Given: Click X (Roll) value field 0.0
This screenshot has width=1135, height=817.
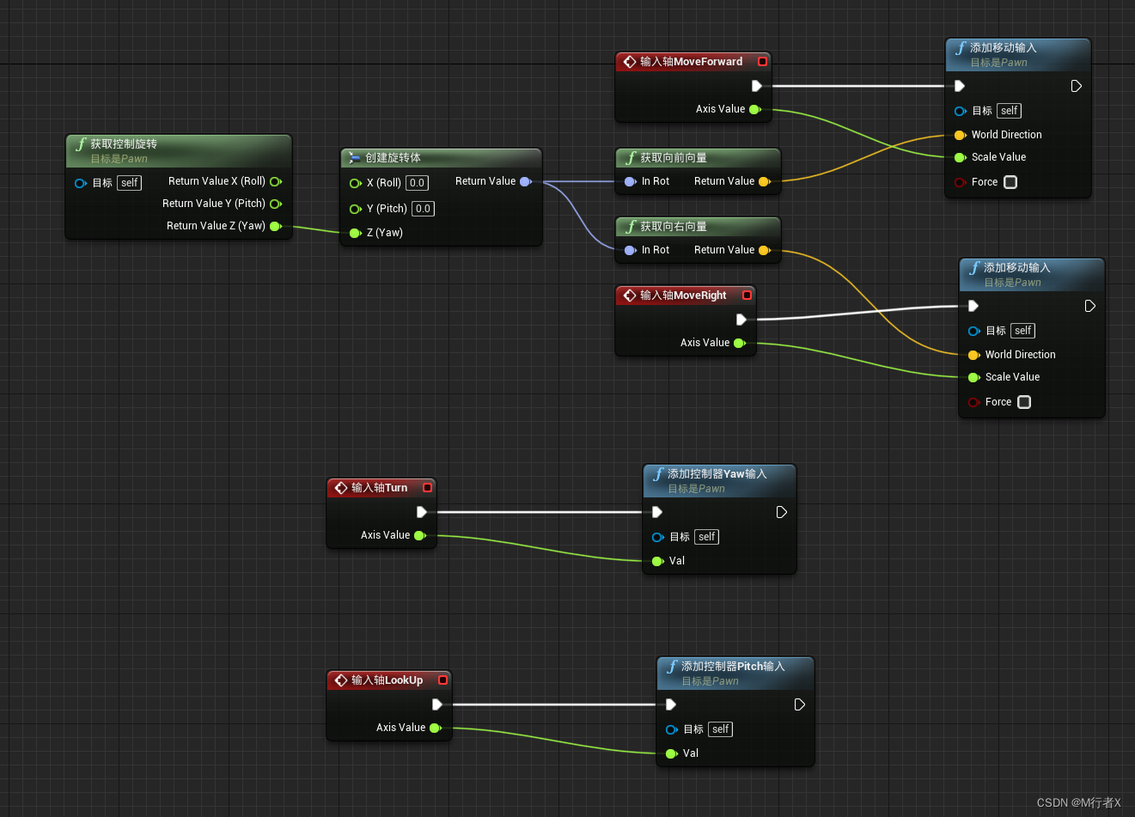Looking at the screenshot, I should coord(418,183).
